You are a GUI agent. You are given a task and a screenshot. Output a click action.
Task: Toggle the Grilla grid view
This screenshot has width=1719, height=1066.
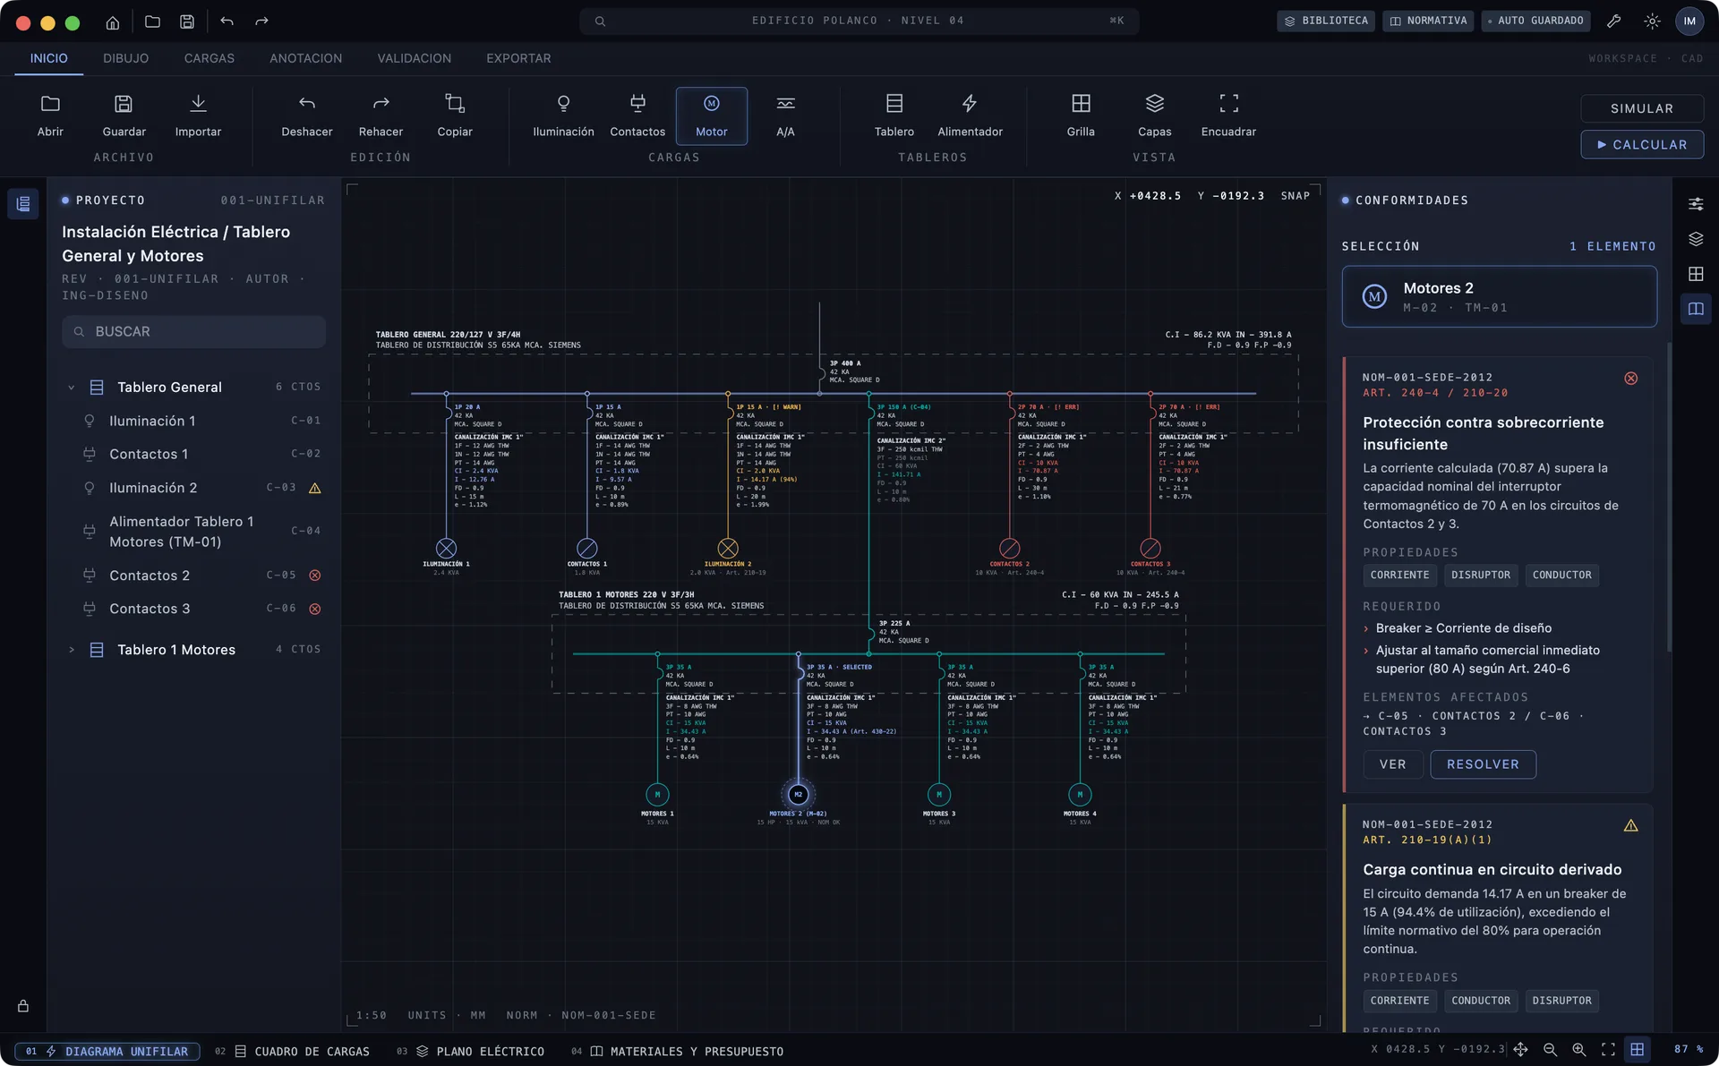(x=1081, y=116)
